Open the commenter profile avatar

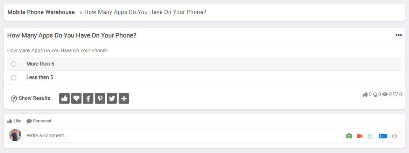pos(15,135)
